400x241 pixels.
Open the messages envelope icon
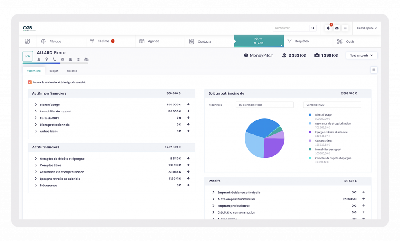coord(337,28)
